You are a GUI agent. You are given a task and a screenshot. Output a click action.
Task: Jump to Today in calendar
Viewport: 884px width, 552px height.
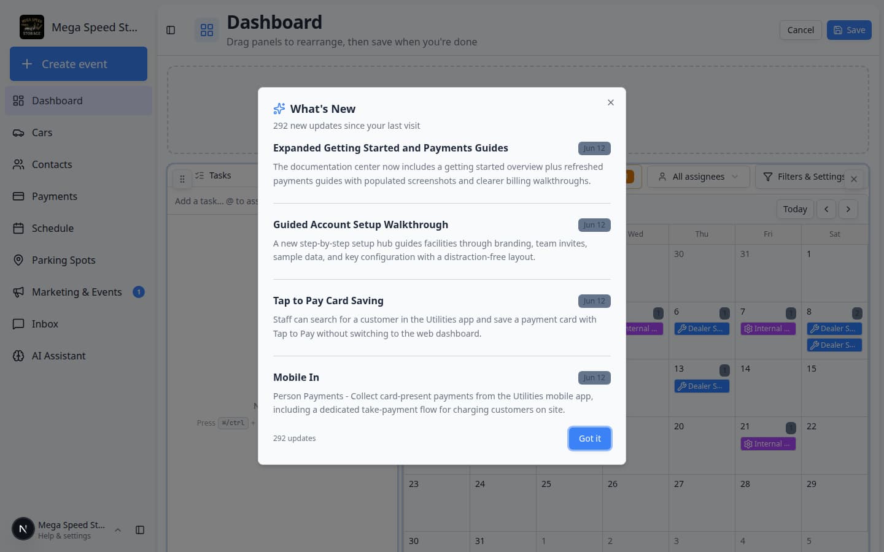pos(795,209)
